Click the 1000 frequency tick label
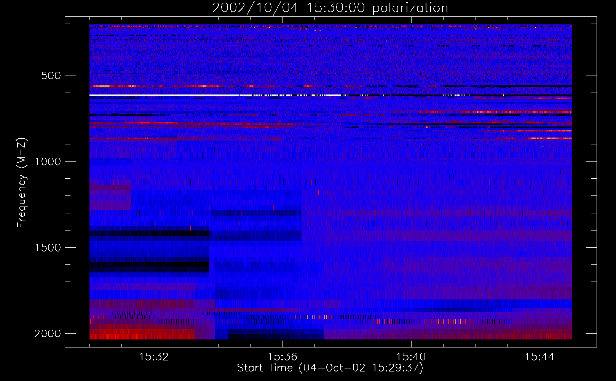Screen dimensions: 616x381 click(x=48, y=162)
